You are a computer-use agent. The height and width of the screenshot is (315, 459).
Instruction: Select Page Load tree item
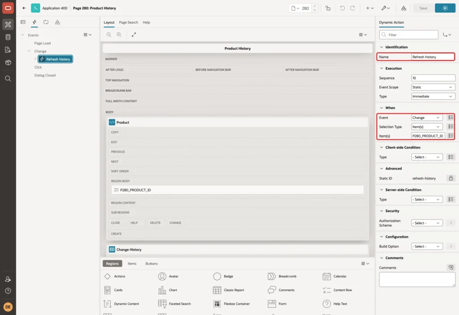(43, 43)
